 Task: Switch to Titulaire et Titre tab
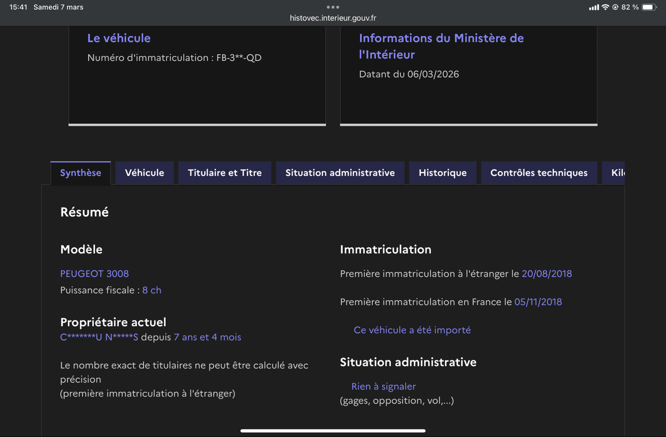[x=225, y=173]
